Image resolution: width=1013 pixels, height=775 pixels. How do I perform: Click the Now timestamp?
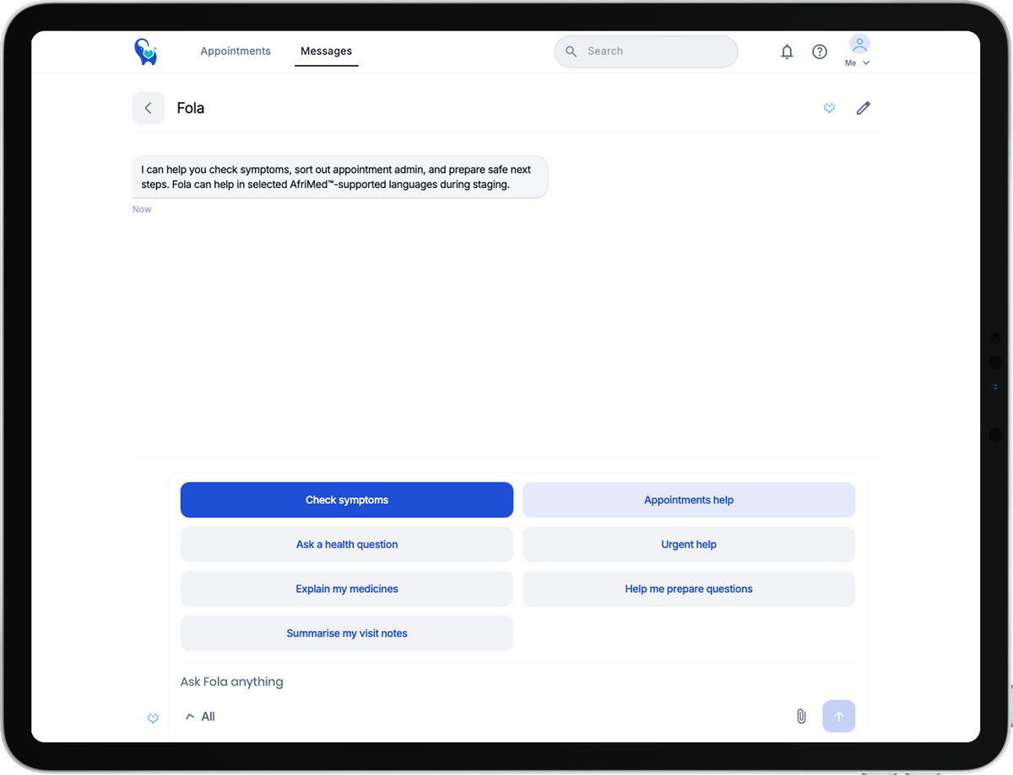pyautogui.click(x=142, y=209)
